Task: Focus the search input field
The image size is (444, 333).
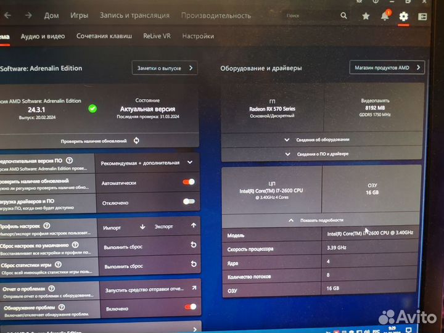Action: coord(311,15)
